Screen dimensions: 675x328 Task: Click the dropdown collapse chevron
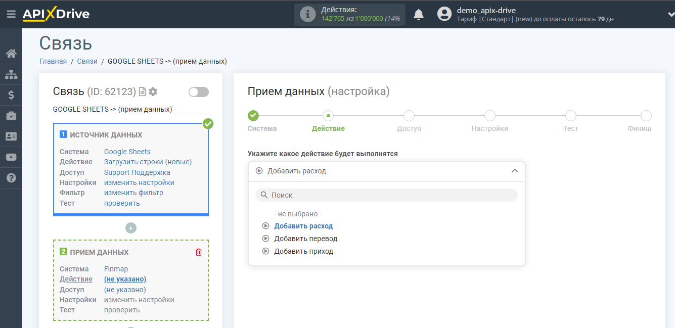pos(515,171)
